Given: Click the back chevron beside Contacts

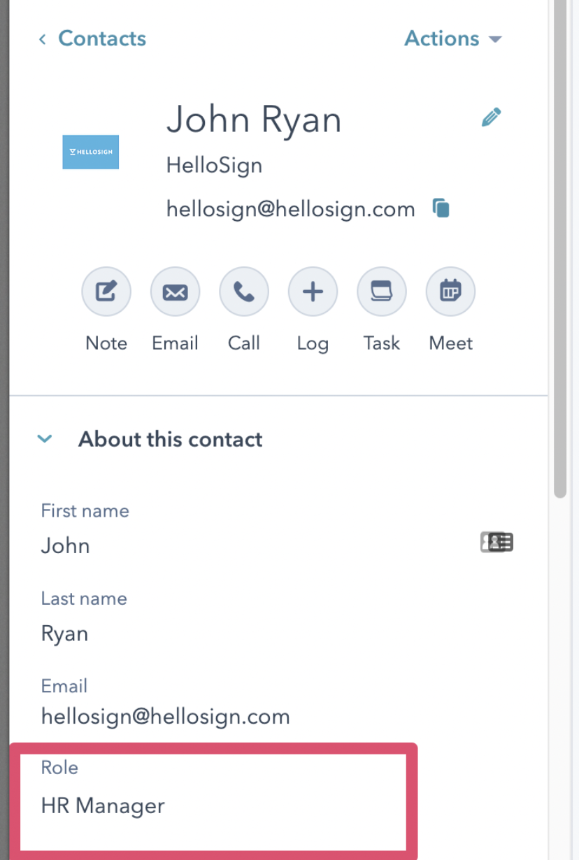Looking at the screenshot, I should [x=43, y=39].
